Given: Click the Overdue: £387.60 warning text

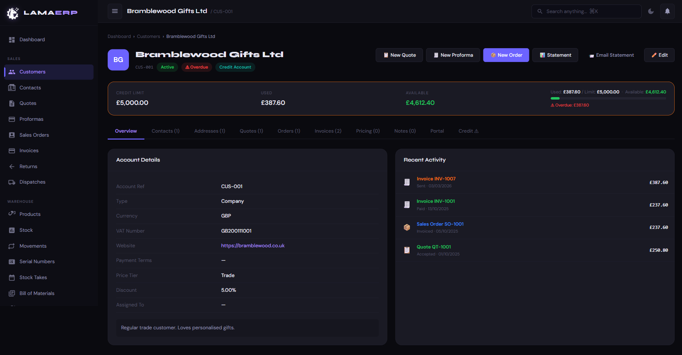Looking at the screenshot, I should coord(570,105).
